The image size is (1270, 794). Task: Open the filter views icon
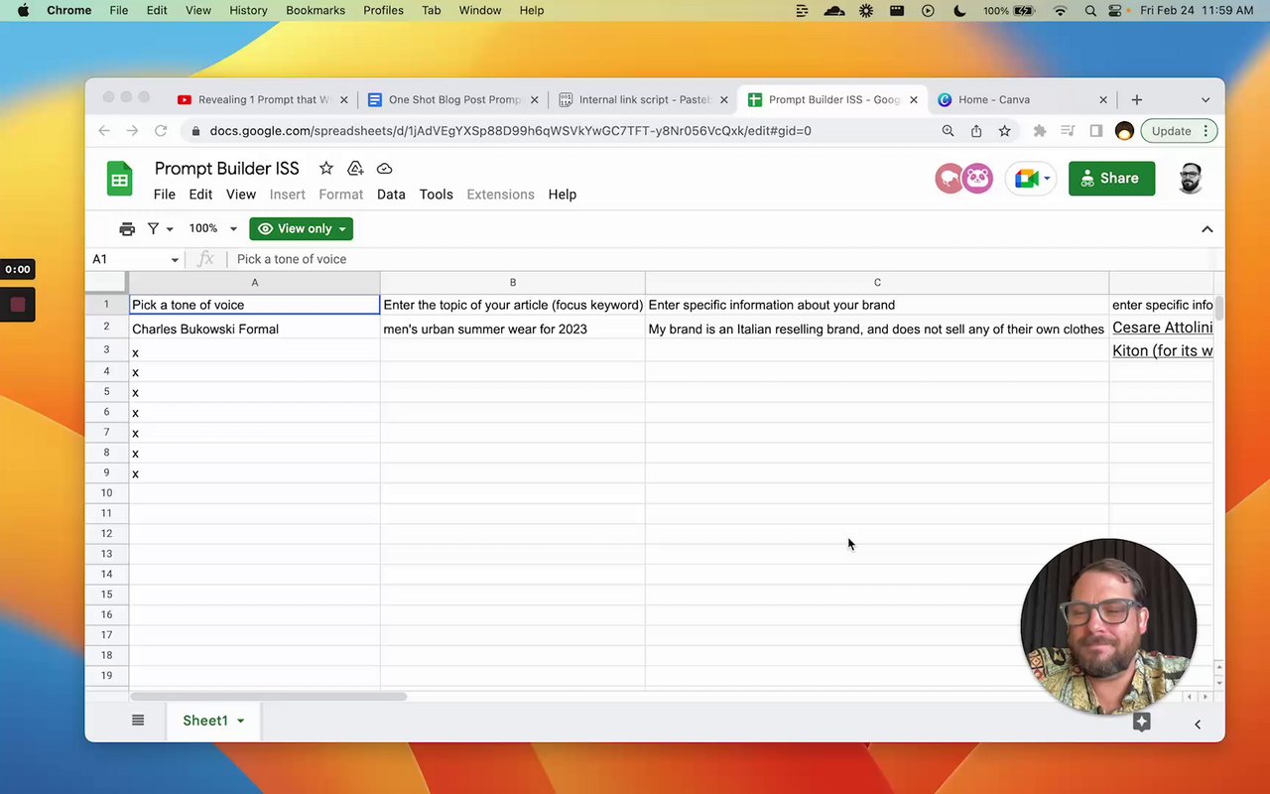(x=154, y=228)
